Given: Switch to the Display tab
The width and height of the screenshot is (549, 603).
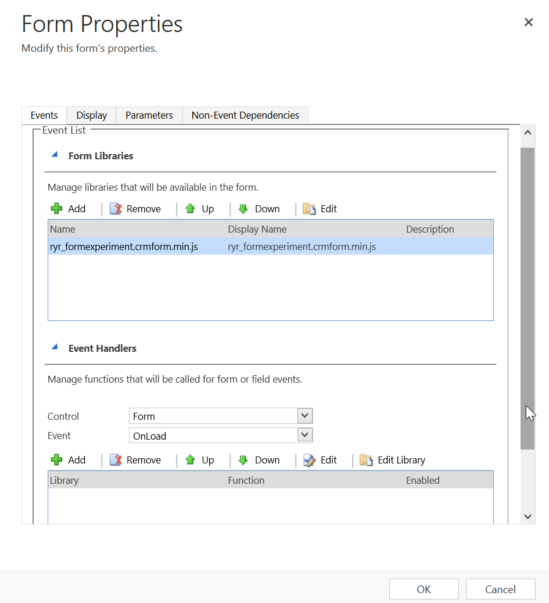Looking at the screenshot, I should click(x=92, y=115).
